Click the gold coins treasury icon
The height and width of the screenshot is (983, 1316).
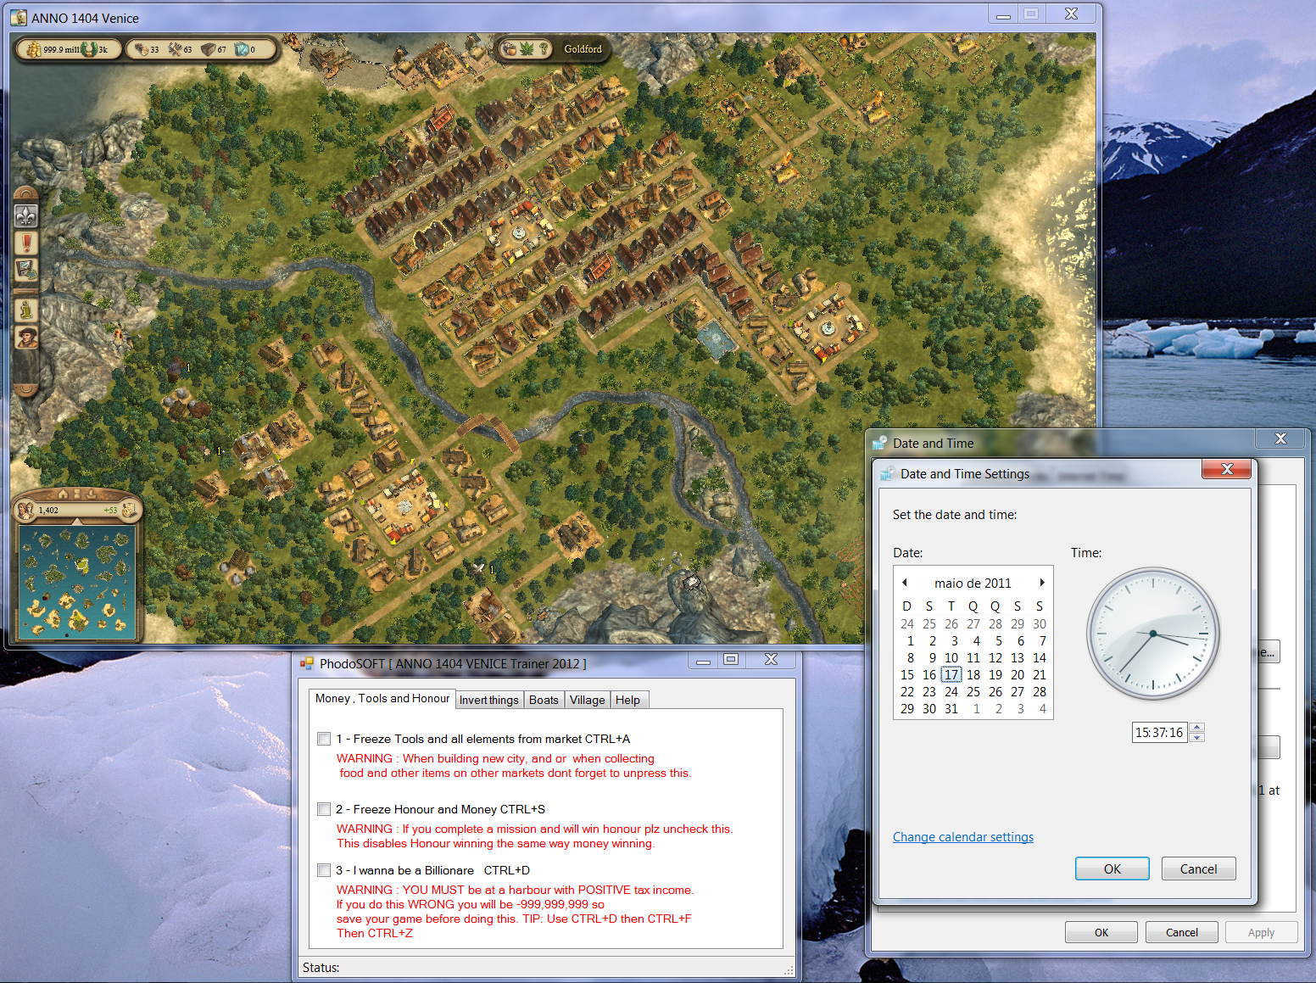pyautogui.click(x=34, y=49)
